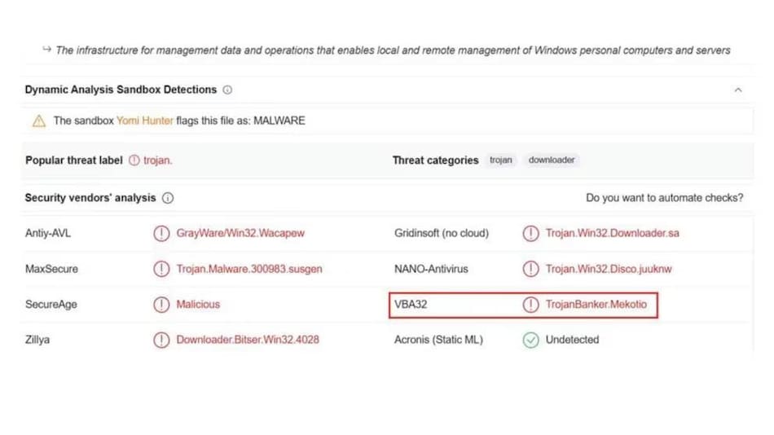Click alert icon for VBA32 detection

(x=530, y=305)
